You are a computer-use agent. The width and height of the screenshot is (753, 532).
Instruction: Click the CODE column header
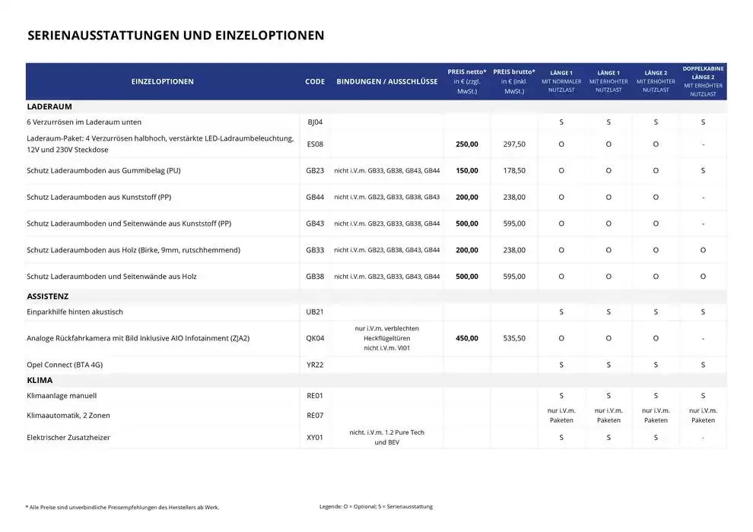(x=315, y=81)
